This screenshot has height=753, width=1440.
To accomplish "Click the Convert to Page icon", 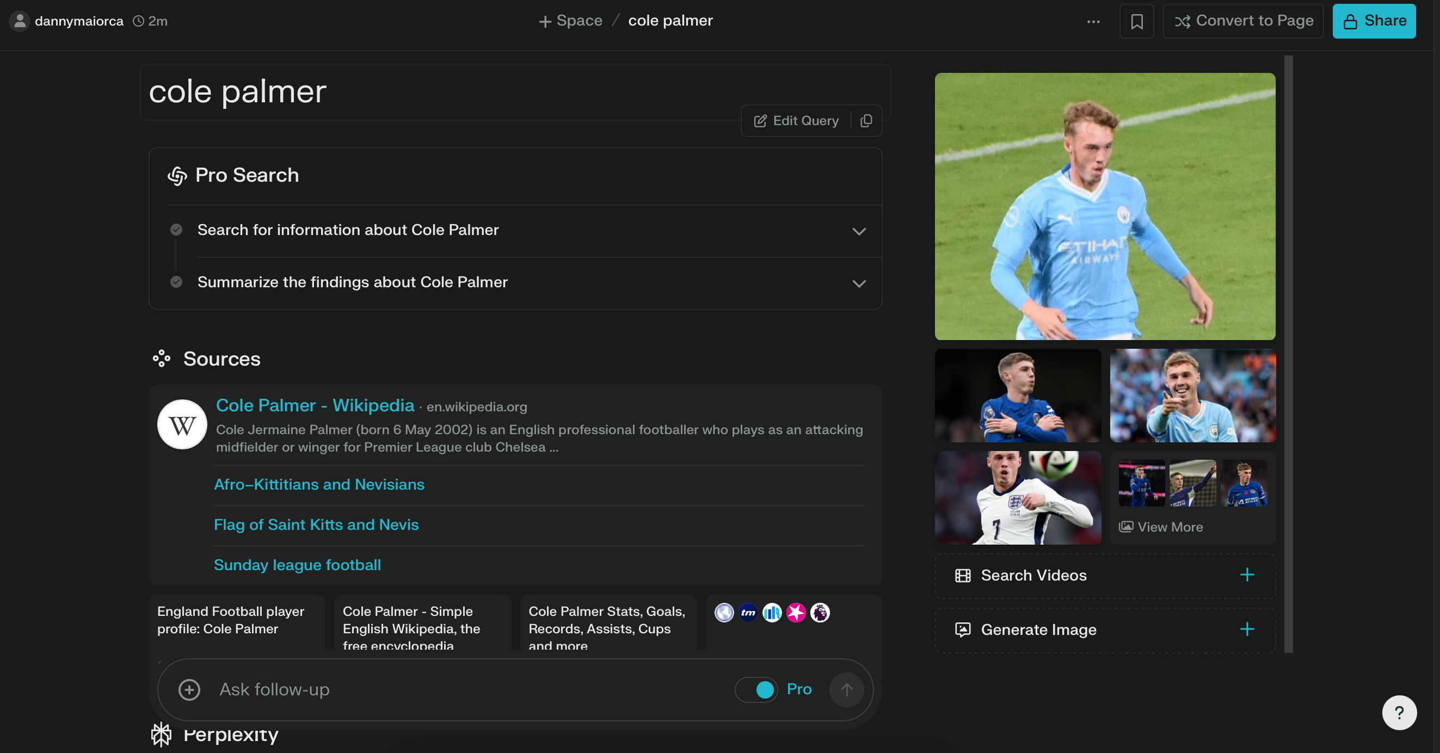I will coord(1181,20).
